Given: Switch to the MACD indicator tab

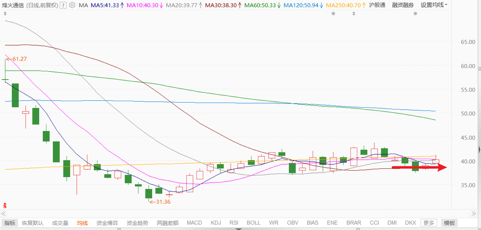Looking at the screenshot, I should point(194,223).
